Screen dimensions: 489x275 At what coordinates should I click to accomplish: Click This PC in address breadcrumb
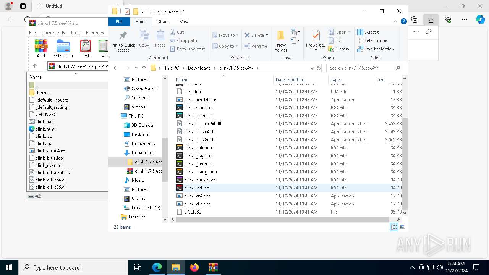click(x=172, y=68)
